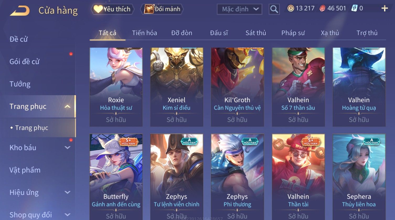Open Gói đề cử sidebar item
Screen dimensions: 395x220
(x=24, y=62)
